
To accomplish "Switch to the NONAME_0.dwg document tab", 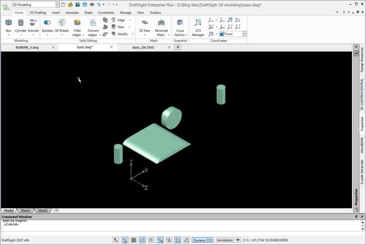I will click(27, 47).
